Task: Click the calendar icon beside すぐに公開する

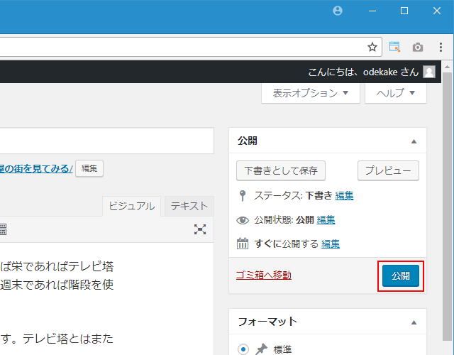Action: 243,244
